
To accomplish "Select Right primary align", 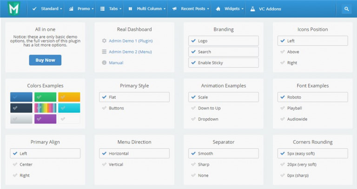I will coord(45,175).
